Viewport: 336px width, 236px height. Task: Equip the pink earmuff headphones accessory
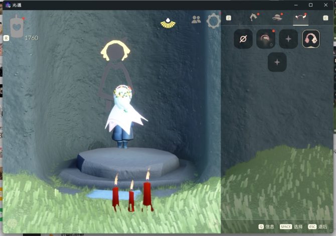311,39
